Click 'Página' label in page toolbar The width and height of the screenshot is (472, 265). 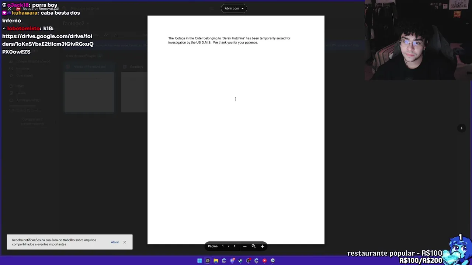[x=213, y=246]
